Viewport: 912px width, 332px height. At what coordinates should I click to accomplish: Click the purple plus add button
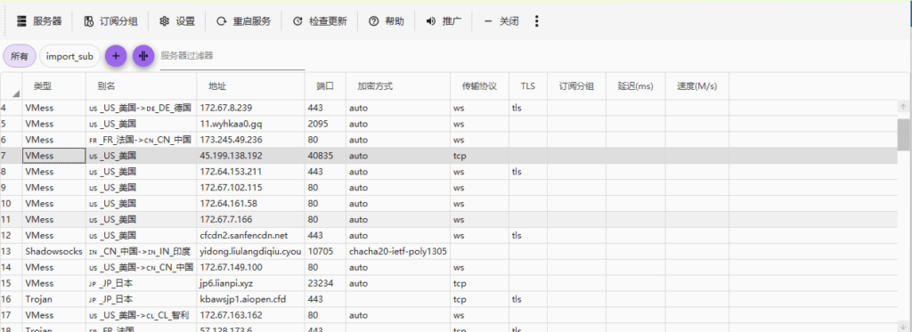coord(116,56)
